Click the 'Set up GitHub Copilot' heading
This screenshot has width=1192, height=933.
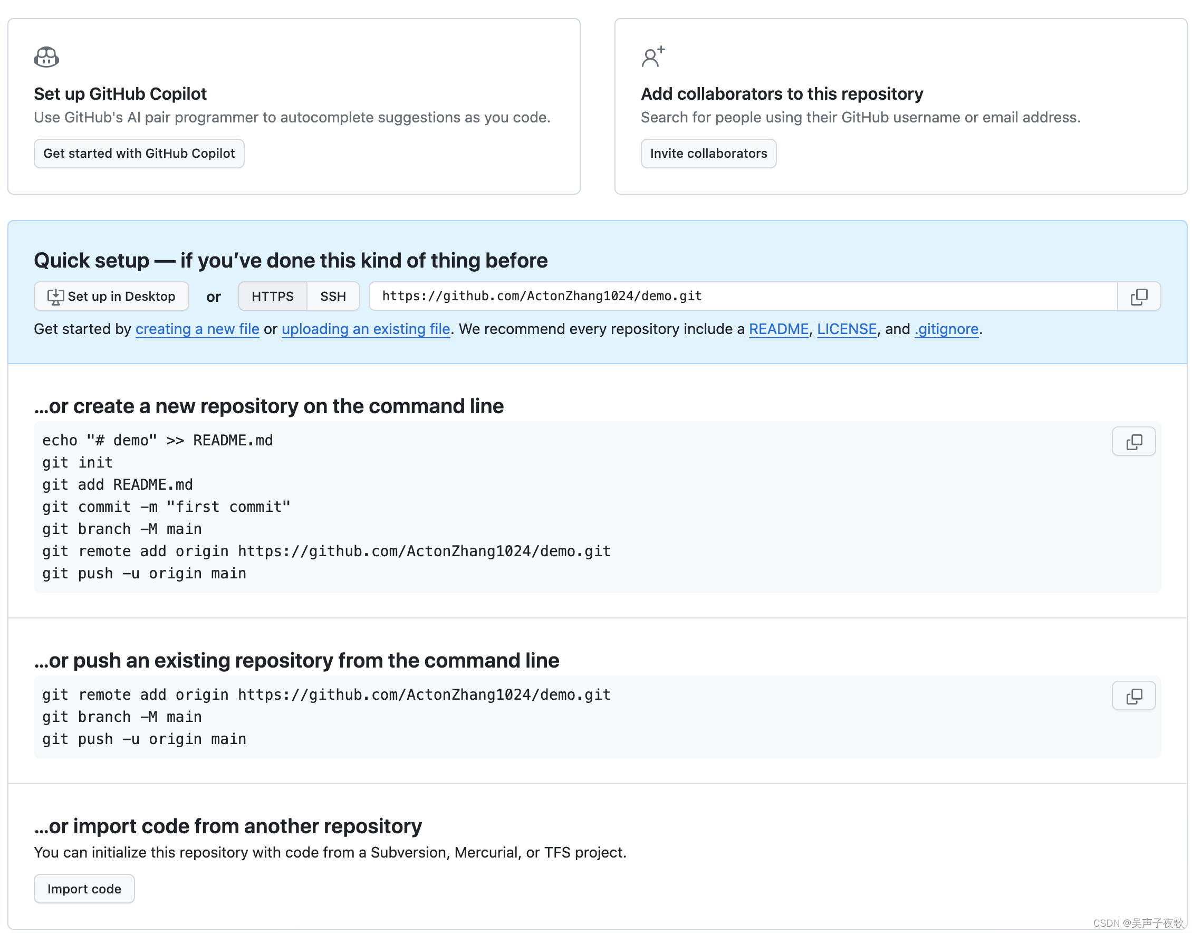[x=120, y=94]
